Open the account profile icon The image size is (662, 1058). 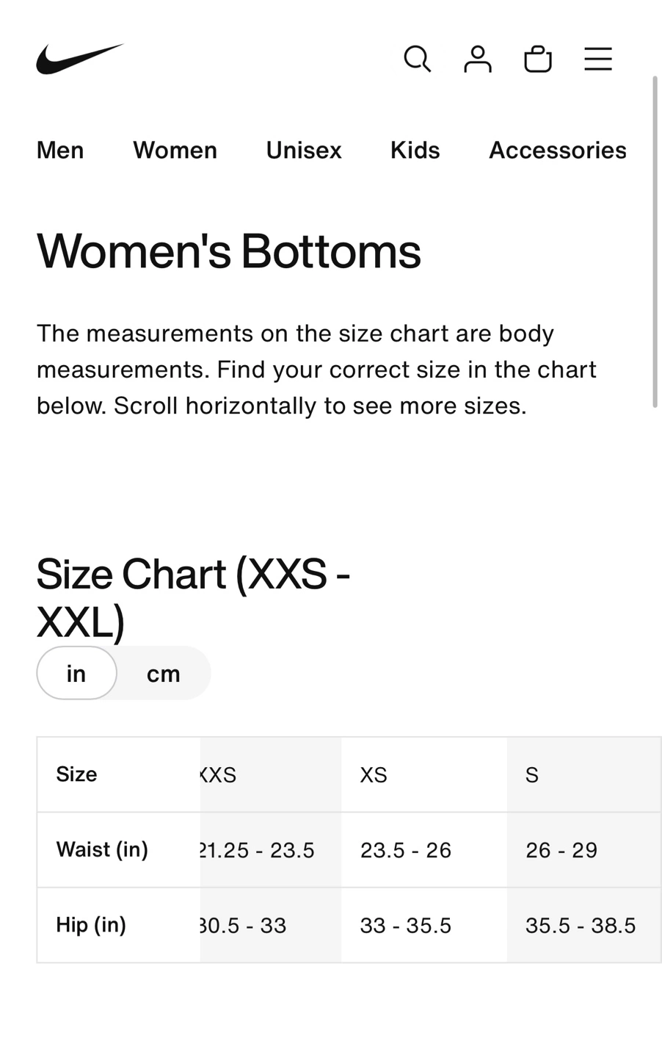[x=477, y=59]
